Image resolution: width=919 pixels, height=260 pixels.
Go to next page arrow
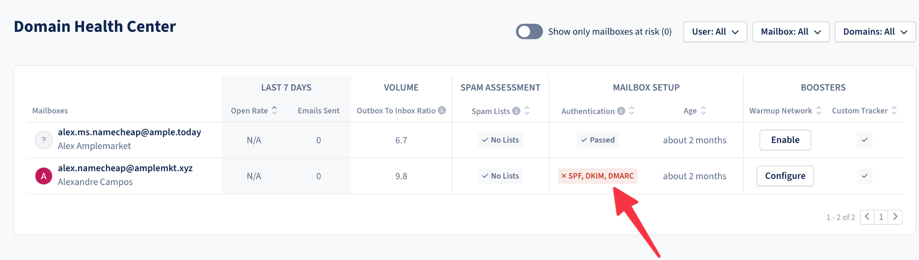point(895,217)
